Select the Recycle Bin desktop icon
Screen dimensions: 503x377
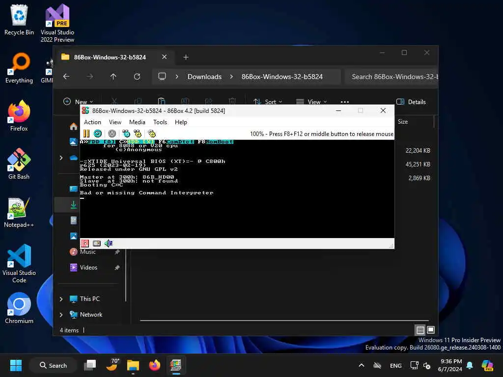coord(19,20)
